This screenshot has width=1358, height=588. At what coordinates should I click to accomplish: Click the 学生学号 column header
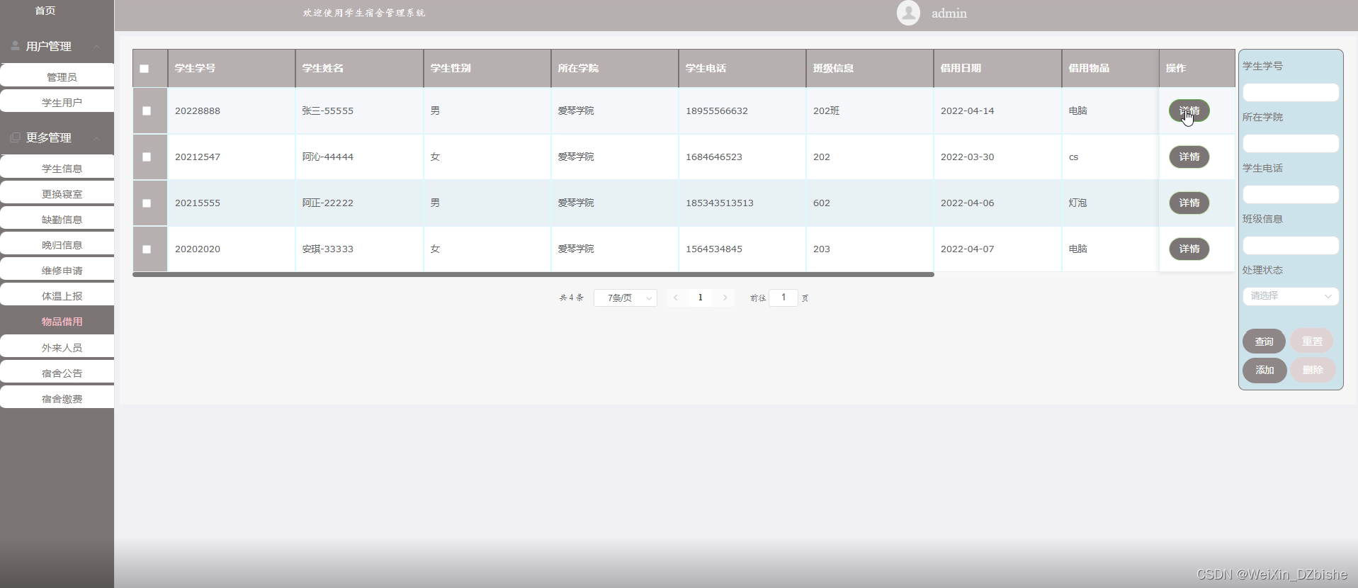click(231, 68)
